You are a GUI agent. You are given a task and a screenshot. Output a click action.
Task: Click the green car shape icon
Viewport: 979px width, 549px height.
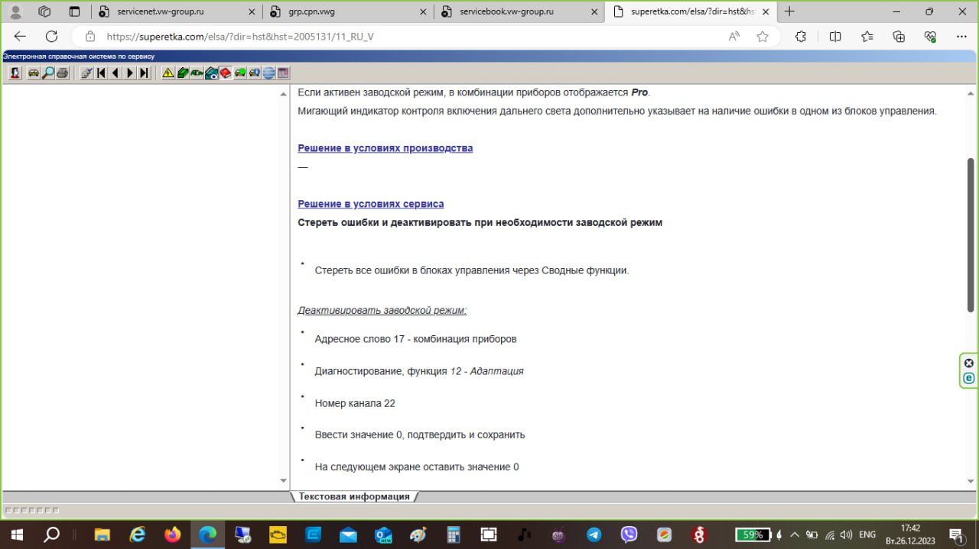(197, 73)
